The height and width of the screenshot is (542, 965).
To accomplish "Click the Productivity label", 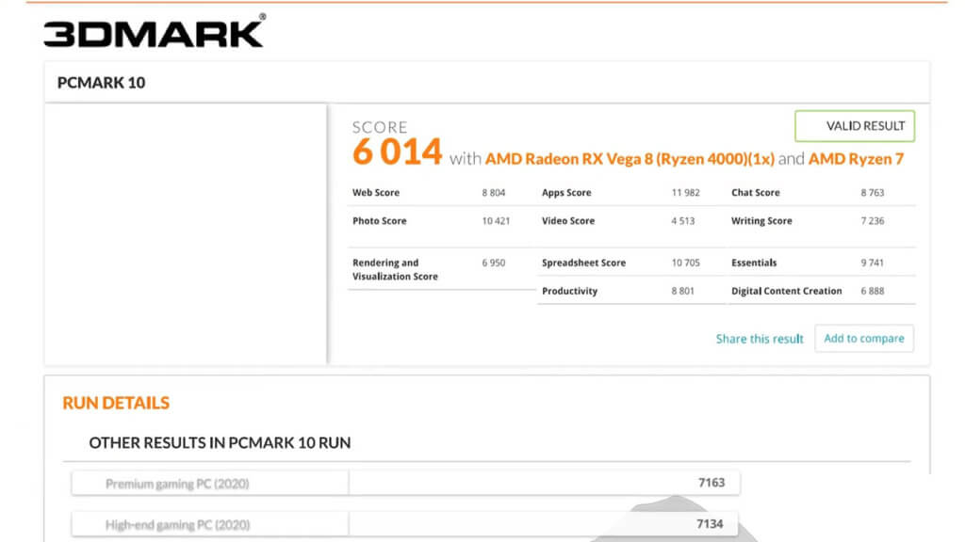I will [x=569, y=291].
